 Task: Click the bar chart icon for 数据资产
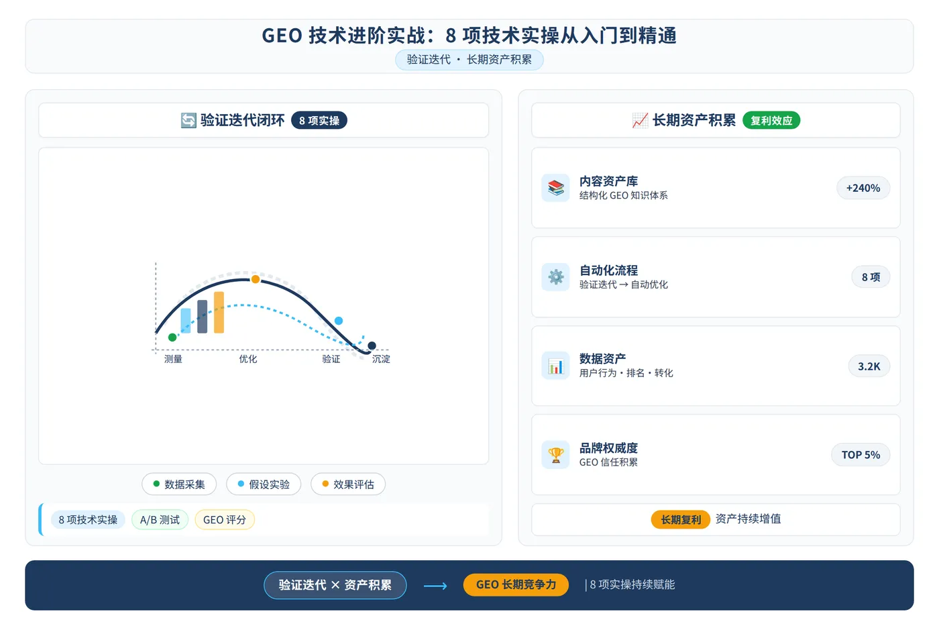click(555, 366)
